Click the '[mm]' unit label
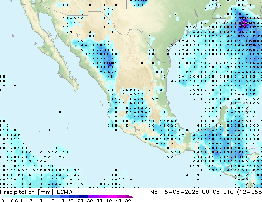The width and height of the screenshot is (262, 202). tap(46, 192)
